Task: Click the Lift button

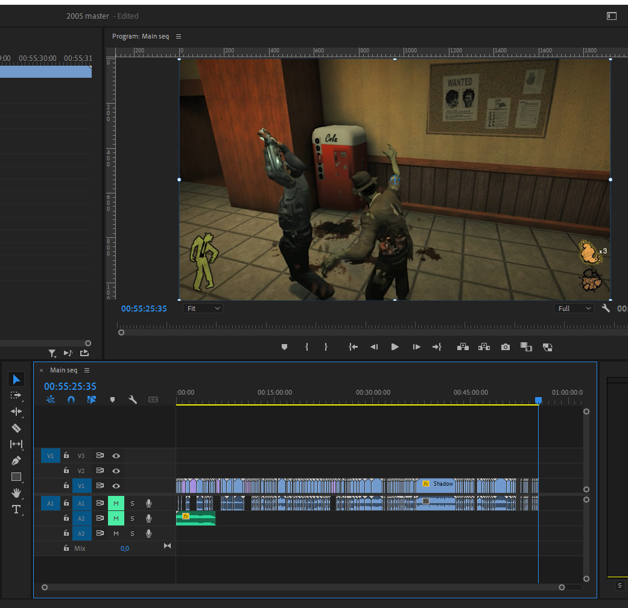Action: point(463,347)
